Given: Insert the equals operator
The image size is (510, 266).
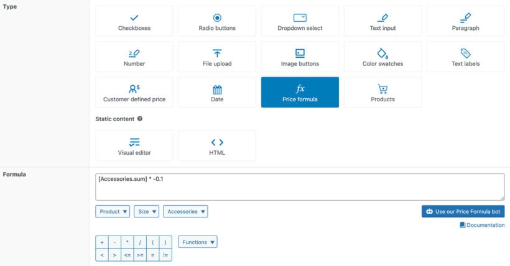Looking at the screenshot, I should point(152,255).
